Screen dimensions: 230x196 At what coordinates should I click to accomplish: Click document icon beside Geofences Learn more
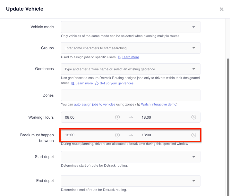pos(73,83)
